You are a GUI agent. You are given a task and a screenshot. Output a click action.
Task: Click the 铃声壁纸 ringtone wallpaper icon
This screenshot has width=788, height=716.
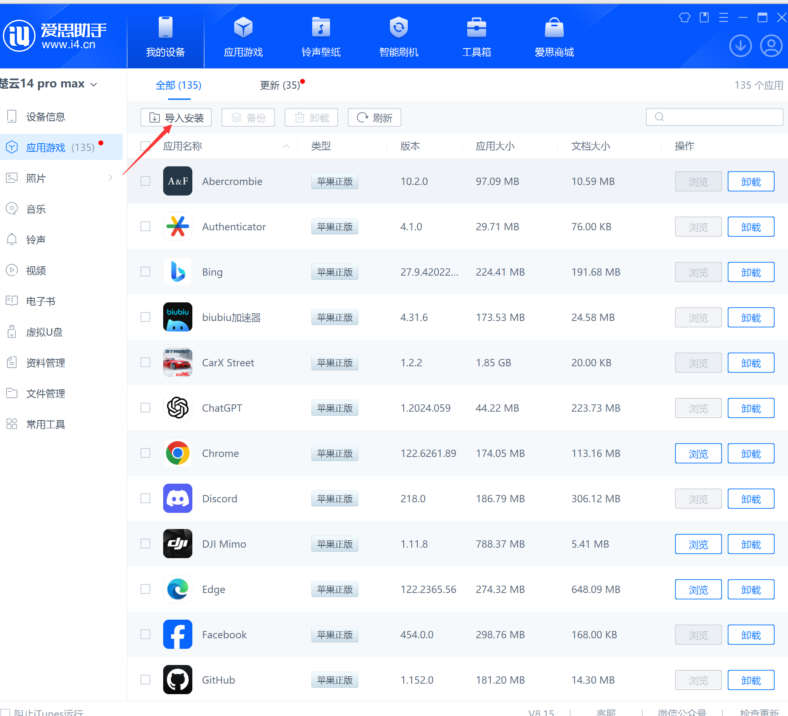pyautogui.click(x=321, y=28)
